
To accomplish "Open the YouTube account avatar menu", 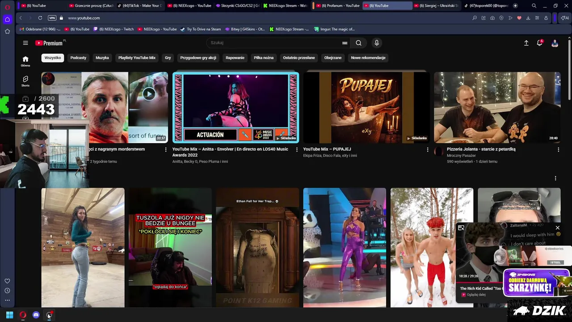I will click(555, 43).
